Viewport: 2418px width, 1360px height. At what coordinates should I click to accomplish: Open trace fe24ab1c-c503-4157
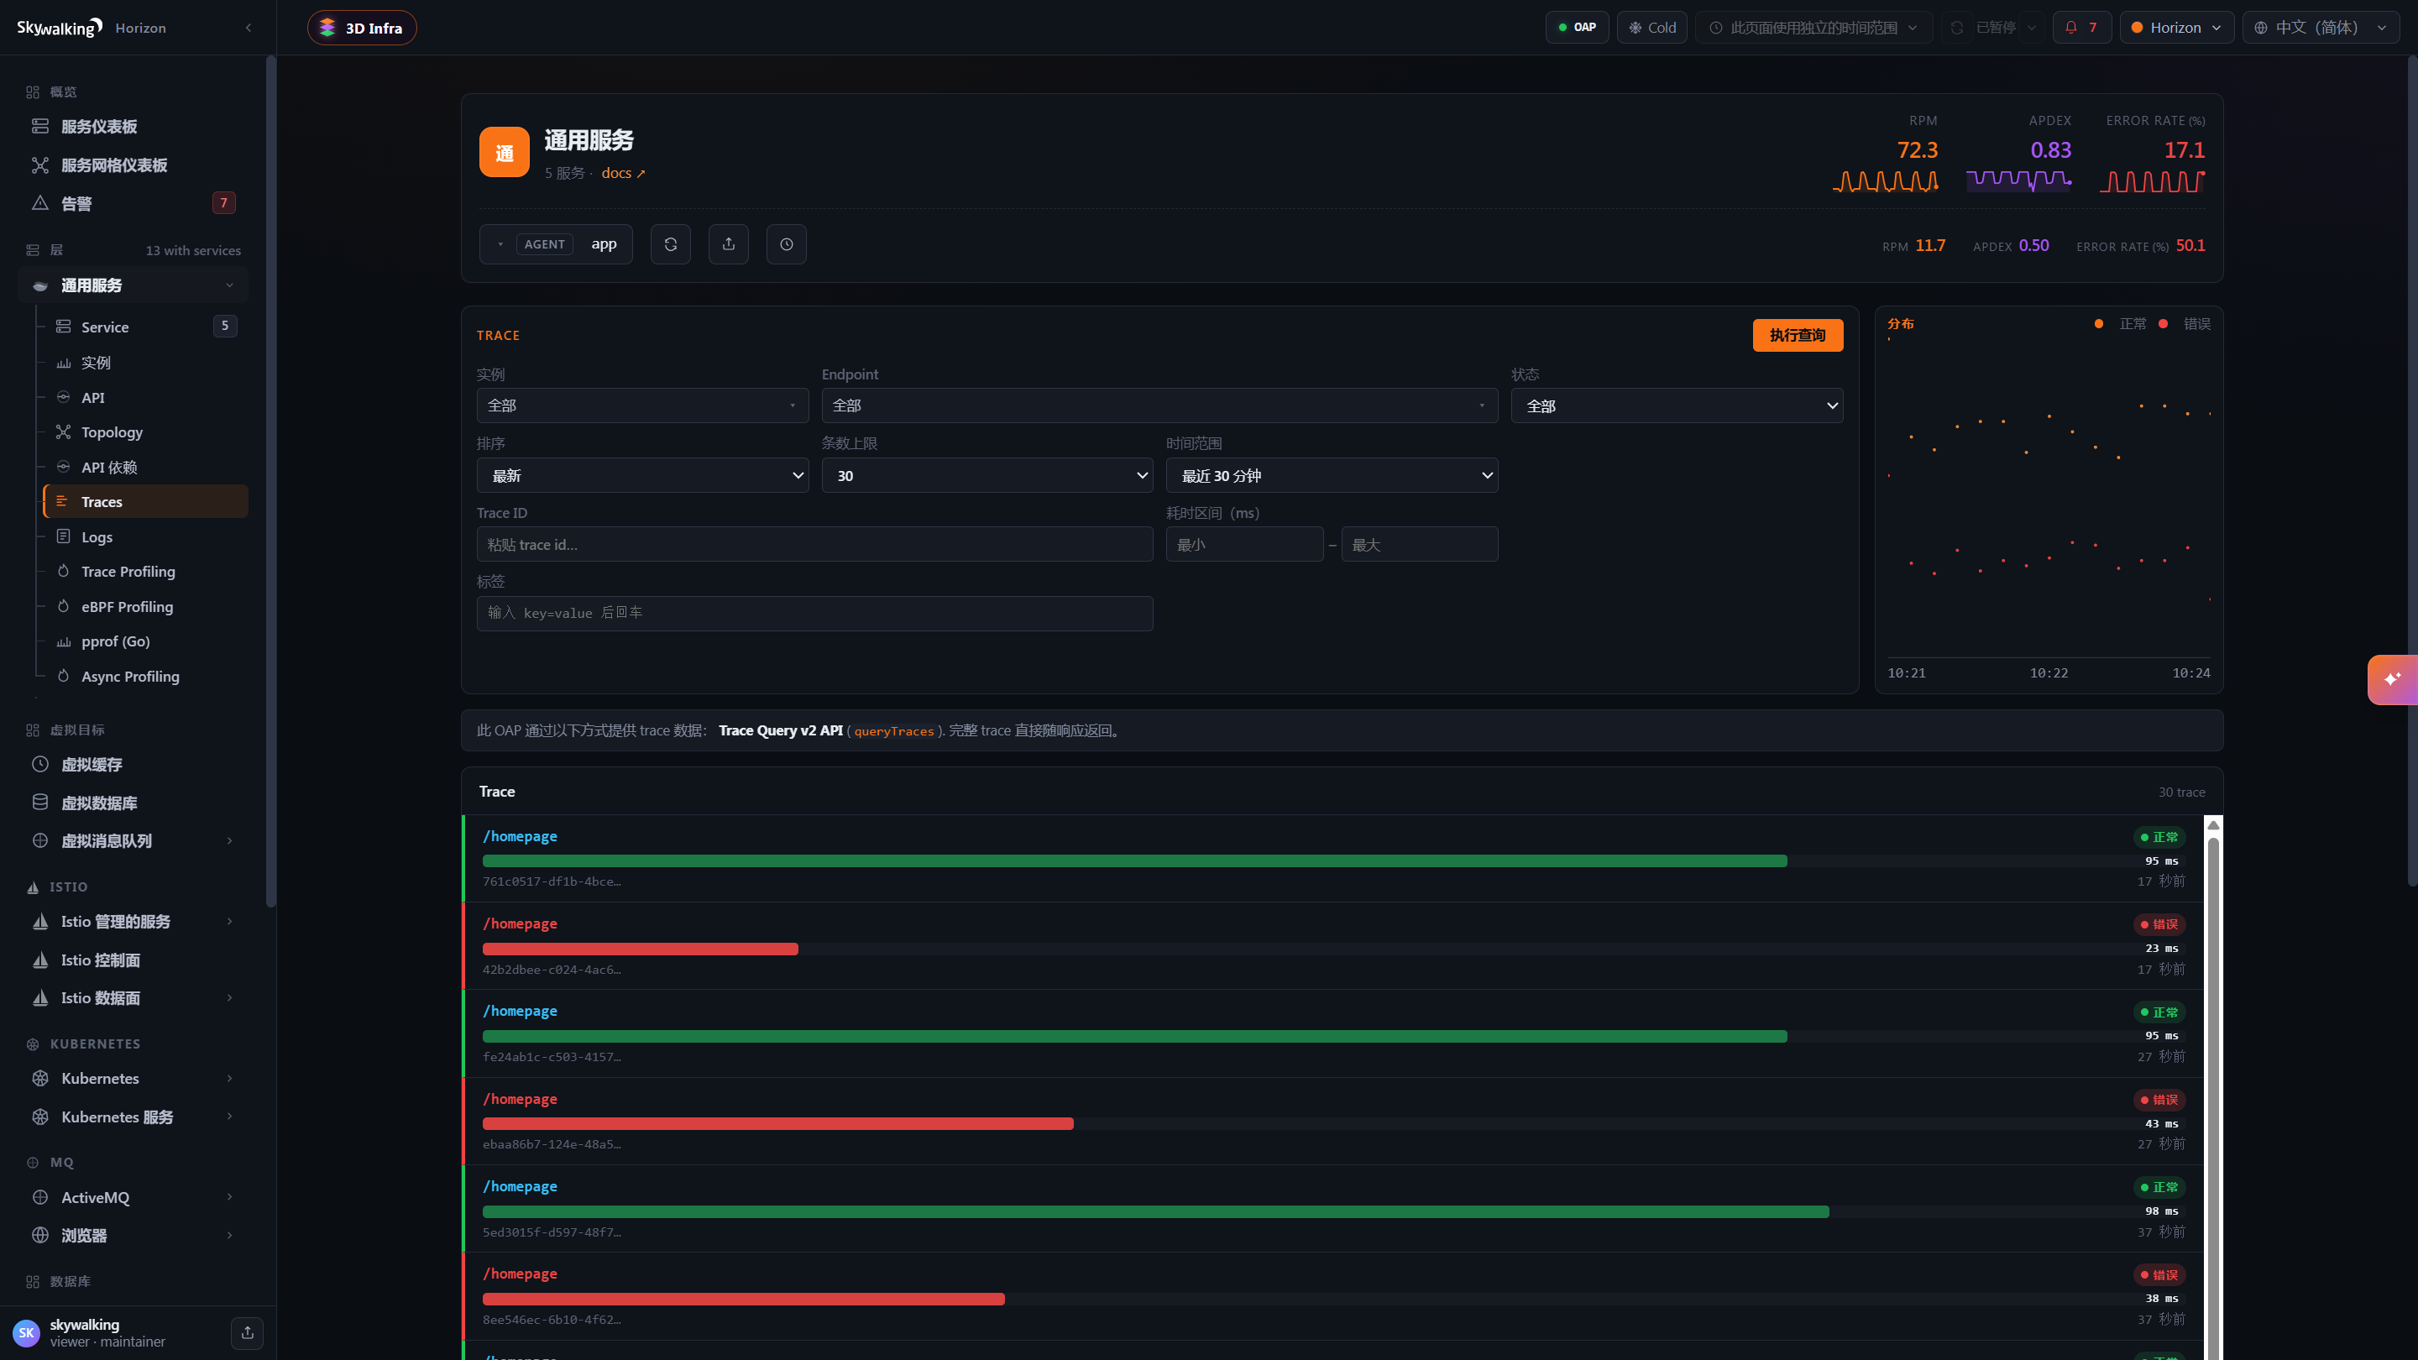tap(1333, 1033)
